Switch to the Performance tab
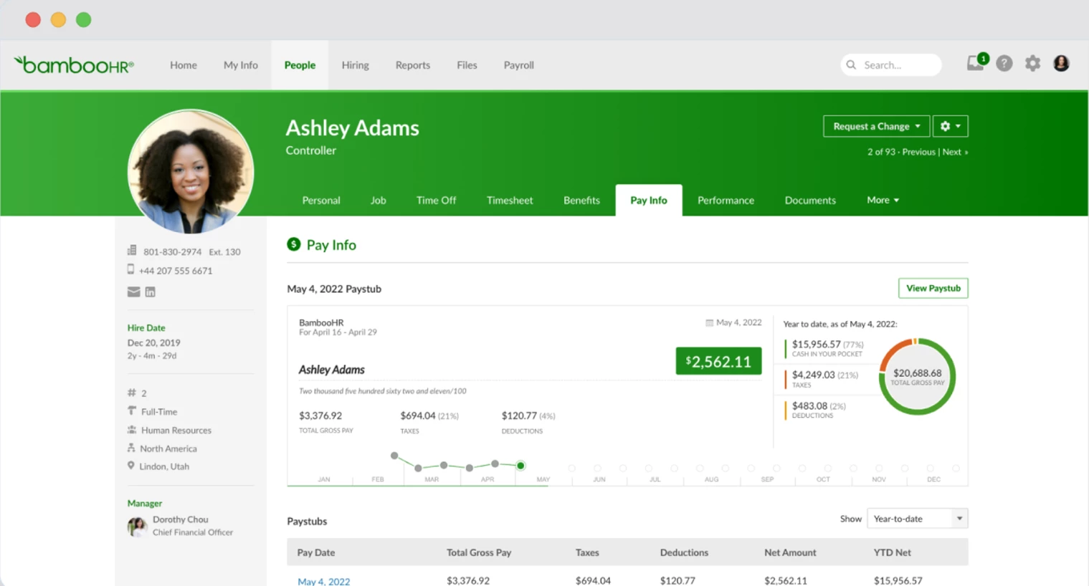This screenshot has width=1089, height=586. 726,201
